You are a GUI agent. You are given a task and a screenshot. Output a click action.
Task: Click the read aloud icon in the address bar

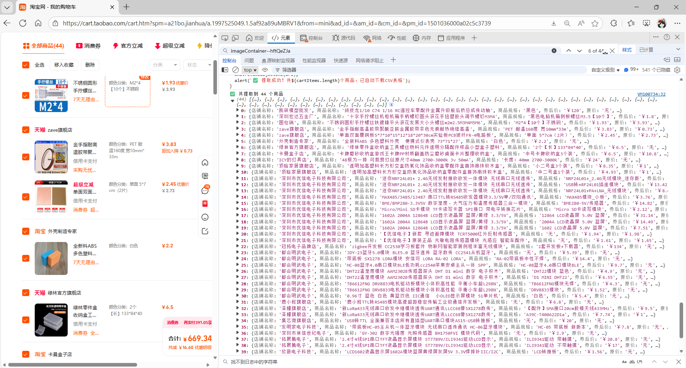[x=581, y=23]
